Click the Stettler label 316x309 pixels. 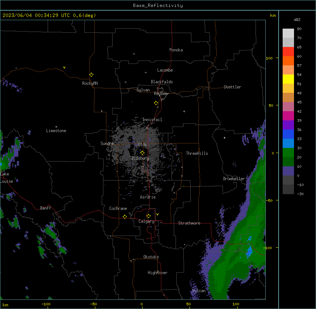[x=232, y=87]
